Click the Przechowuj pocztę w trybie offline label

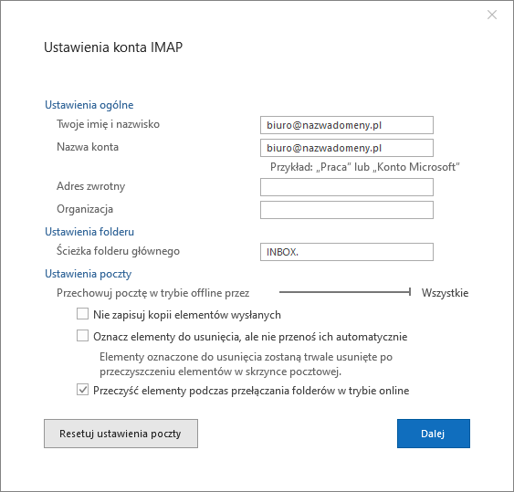pyautogui.click(x=153, y=293)
